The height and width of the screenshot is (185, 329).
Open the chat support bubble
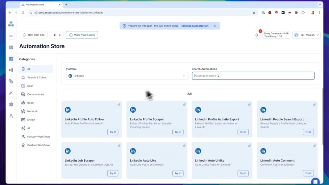pos(315,181)
